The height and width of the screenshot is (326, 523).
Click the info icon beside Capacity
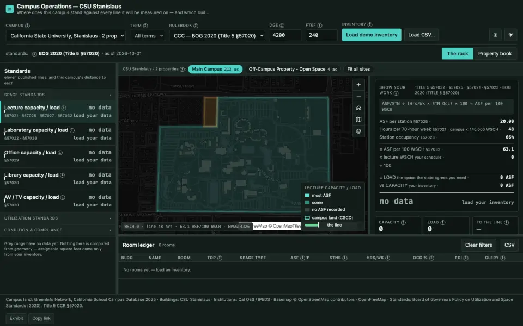point(403,222)
